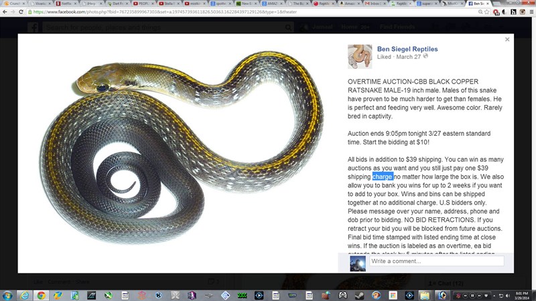Skip to previous track in taskbar media toolbar
Screen dimensions: 536x301
pos(465,296)
